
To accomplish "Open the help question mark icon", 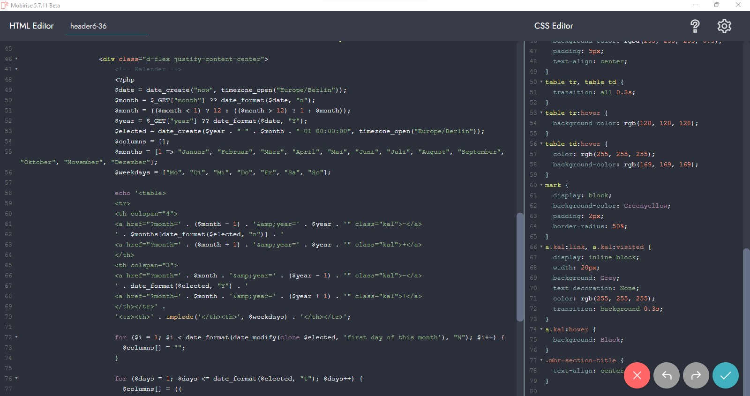I will point(695,26).
